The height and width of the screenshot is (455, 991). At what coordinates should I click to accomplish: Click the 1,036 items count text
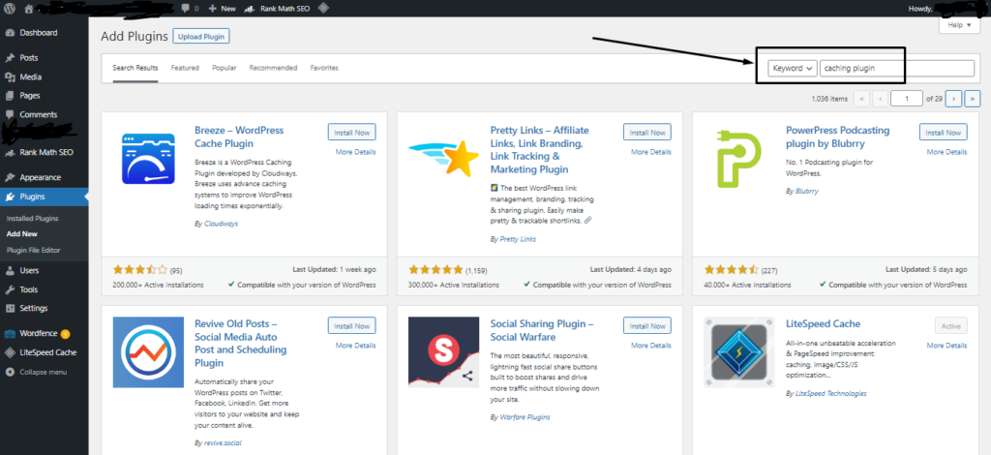[x=829, y=99]
